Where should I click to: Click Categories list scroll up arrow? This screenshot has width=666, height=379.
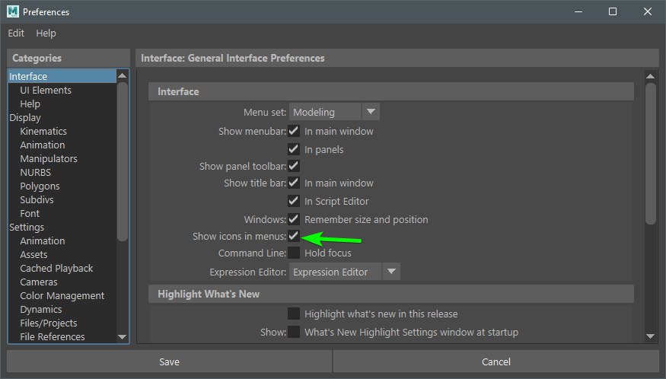(123, 75)
